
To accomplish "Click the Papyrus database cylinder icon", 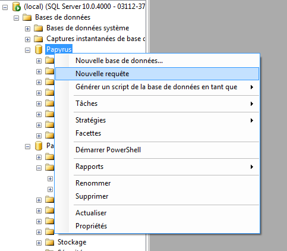I will [39, 49].
